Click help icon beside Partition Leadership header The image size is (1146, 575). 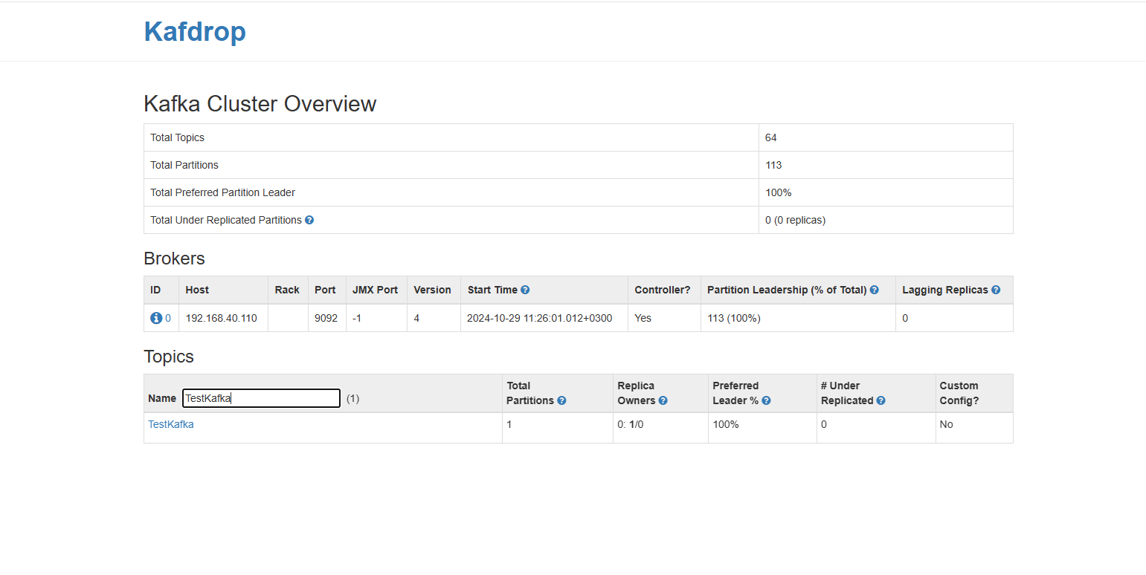[x=875, y=290]
